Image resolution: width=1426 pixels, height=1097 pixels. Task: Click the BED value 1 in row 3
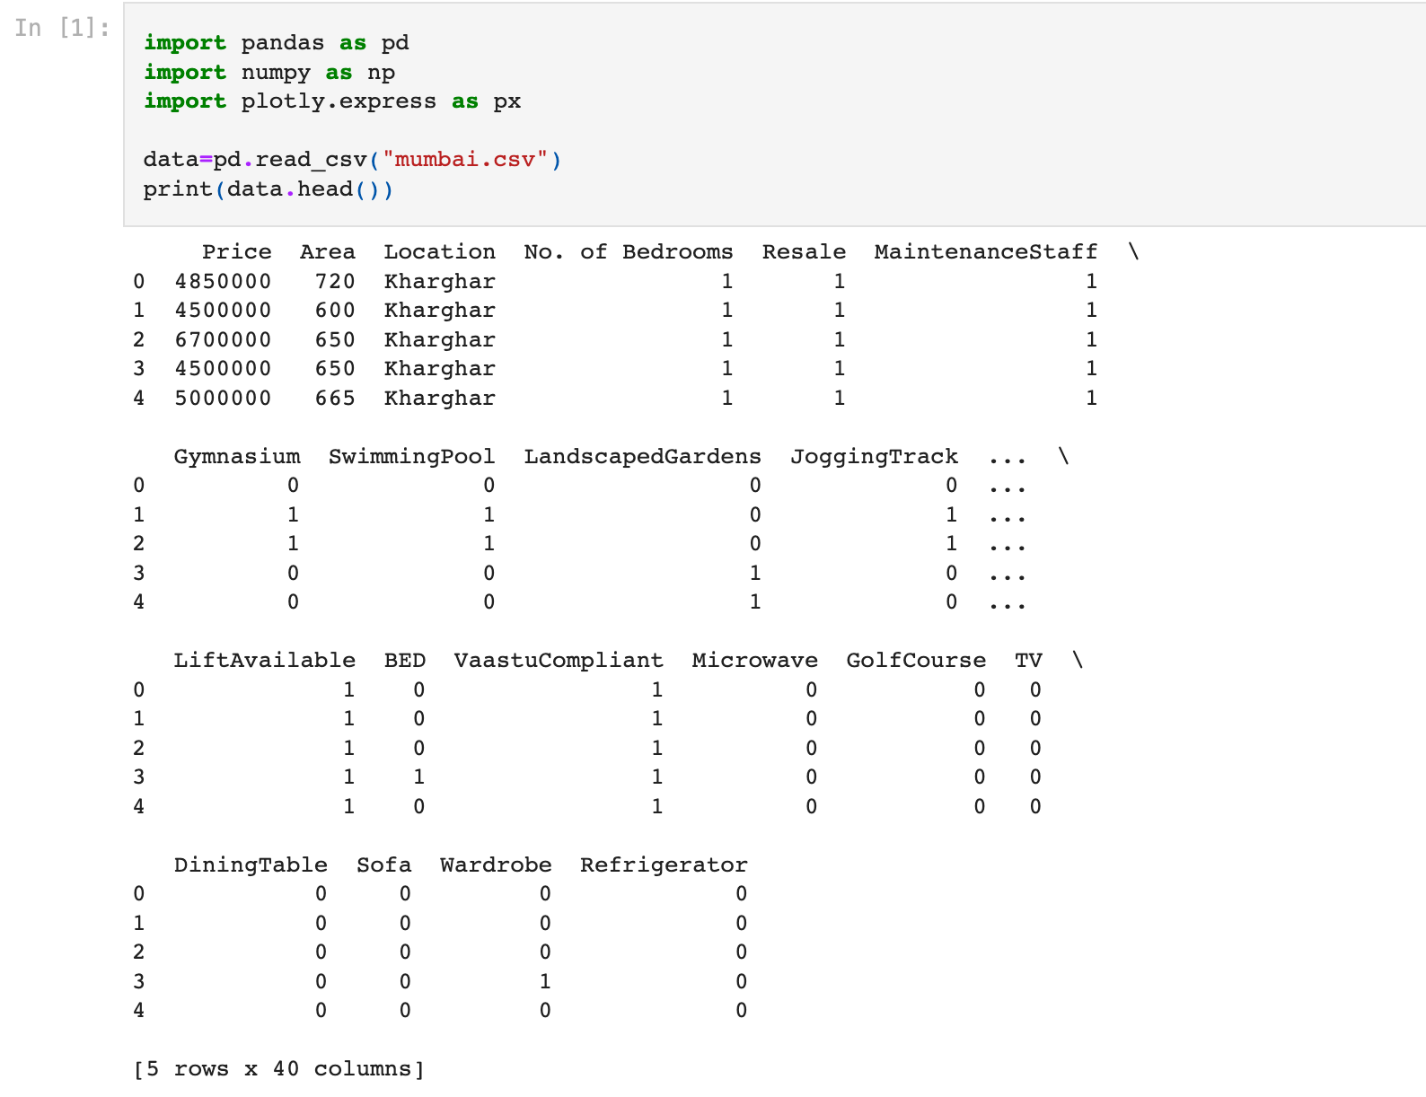419,777
